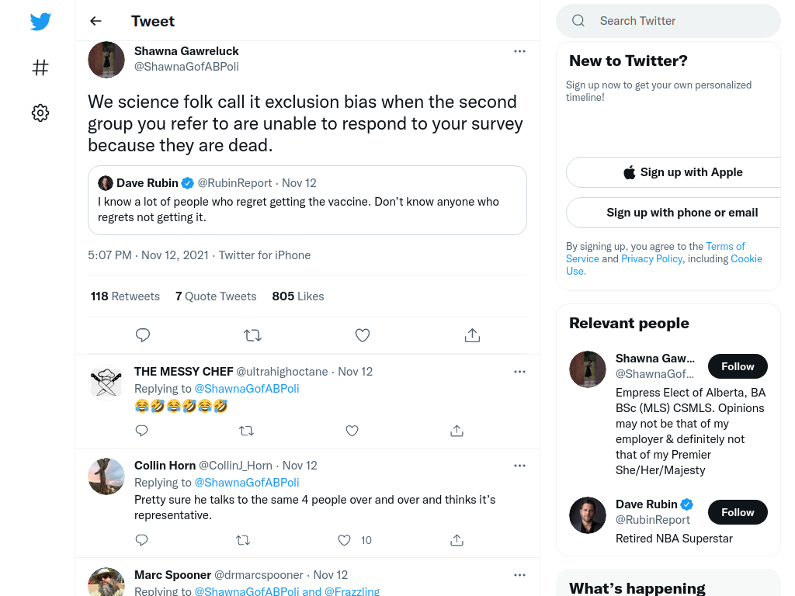View the 118 Retweets list

pyautogui.click(x=125, y=296)
